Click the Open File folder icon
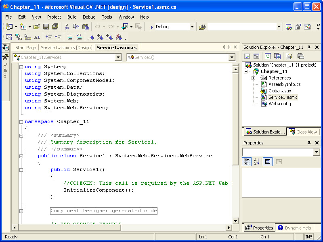This screenshot has height=242, width=323. point(36,27)
